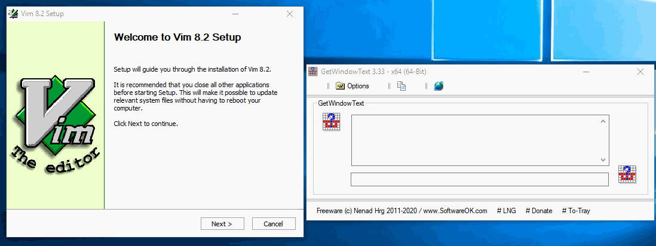Viewport: 656px width, 246px height.
Task: Open the Options menu in GetWindowText
Action: 352,86
